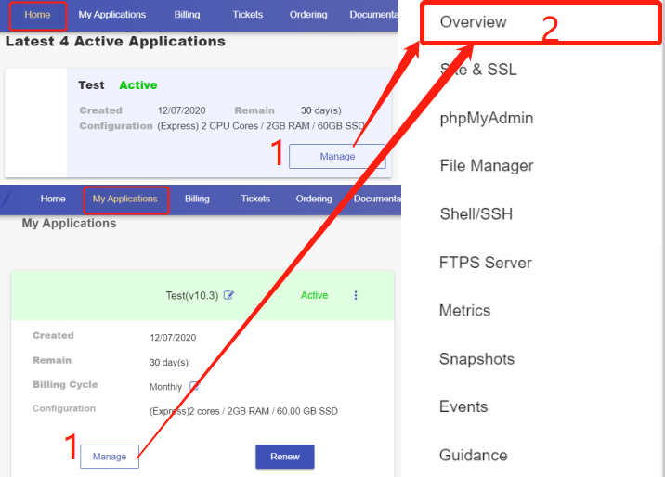Open Snapshots from the side menu

click(476, 359)
